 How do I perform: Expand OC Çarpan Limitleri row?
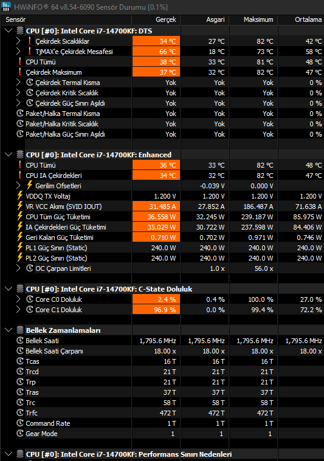pos(18,268)
